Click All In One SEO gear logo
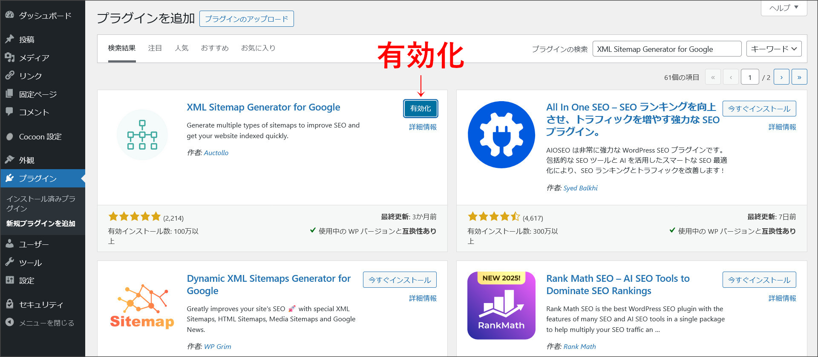The height and width of the screenshot is (357, 818). (501, 135)
